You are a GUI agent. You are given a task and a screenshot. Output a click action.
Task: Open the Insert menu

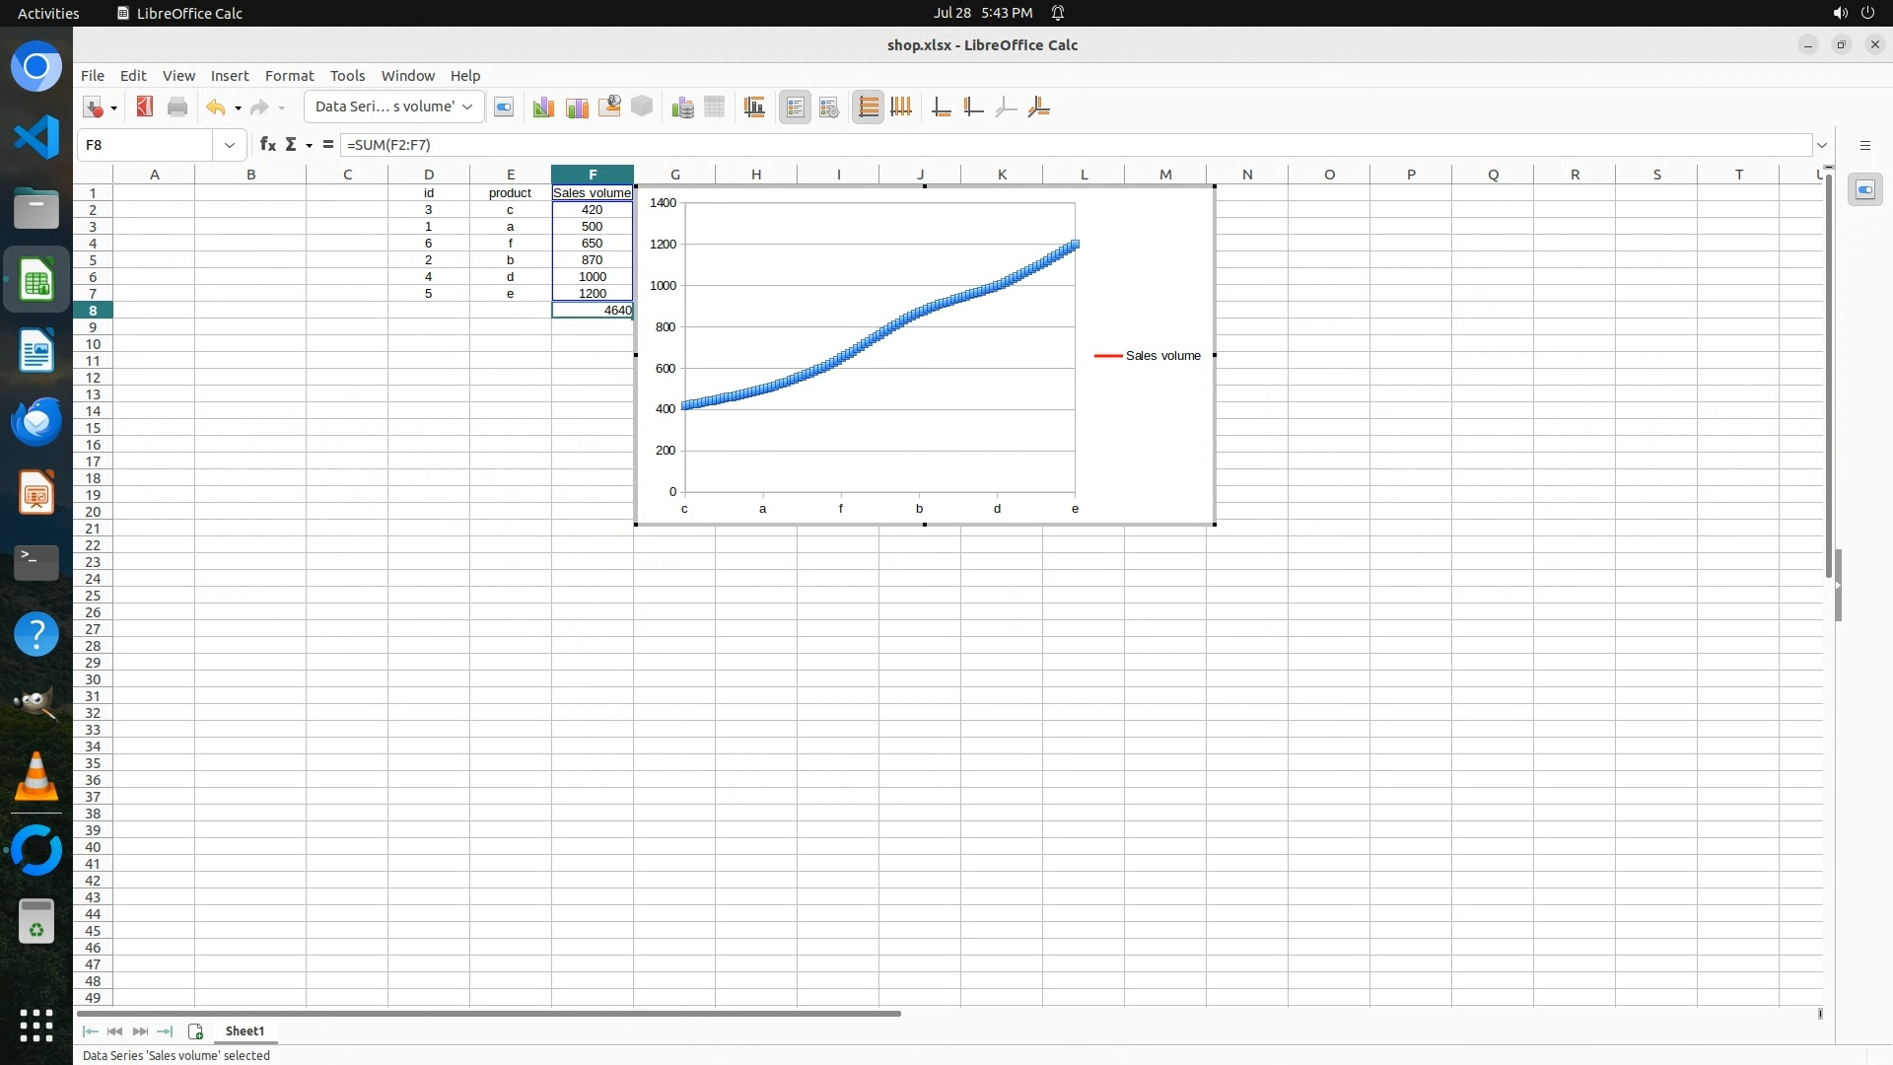click(229, 76)
